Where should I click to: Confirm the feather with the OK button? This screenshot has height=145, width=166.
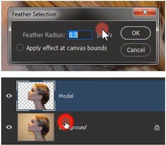[x=136, y=33]
